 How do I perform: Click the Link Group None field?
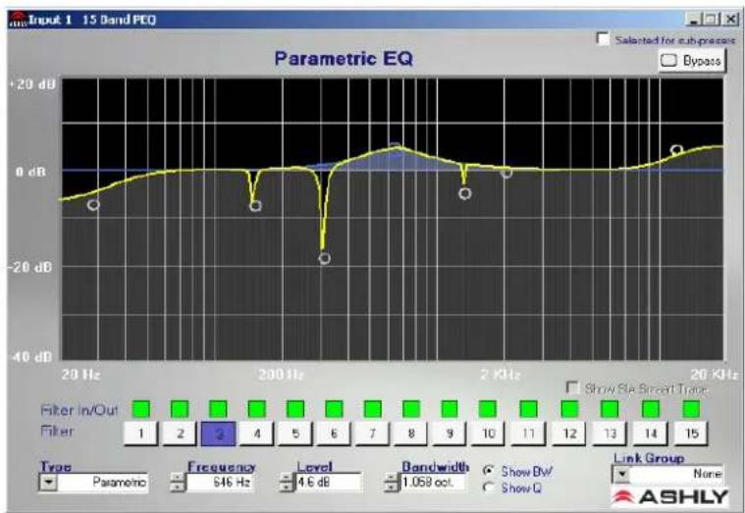tap(676, 474)
